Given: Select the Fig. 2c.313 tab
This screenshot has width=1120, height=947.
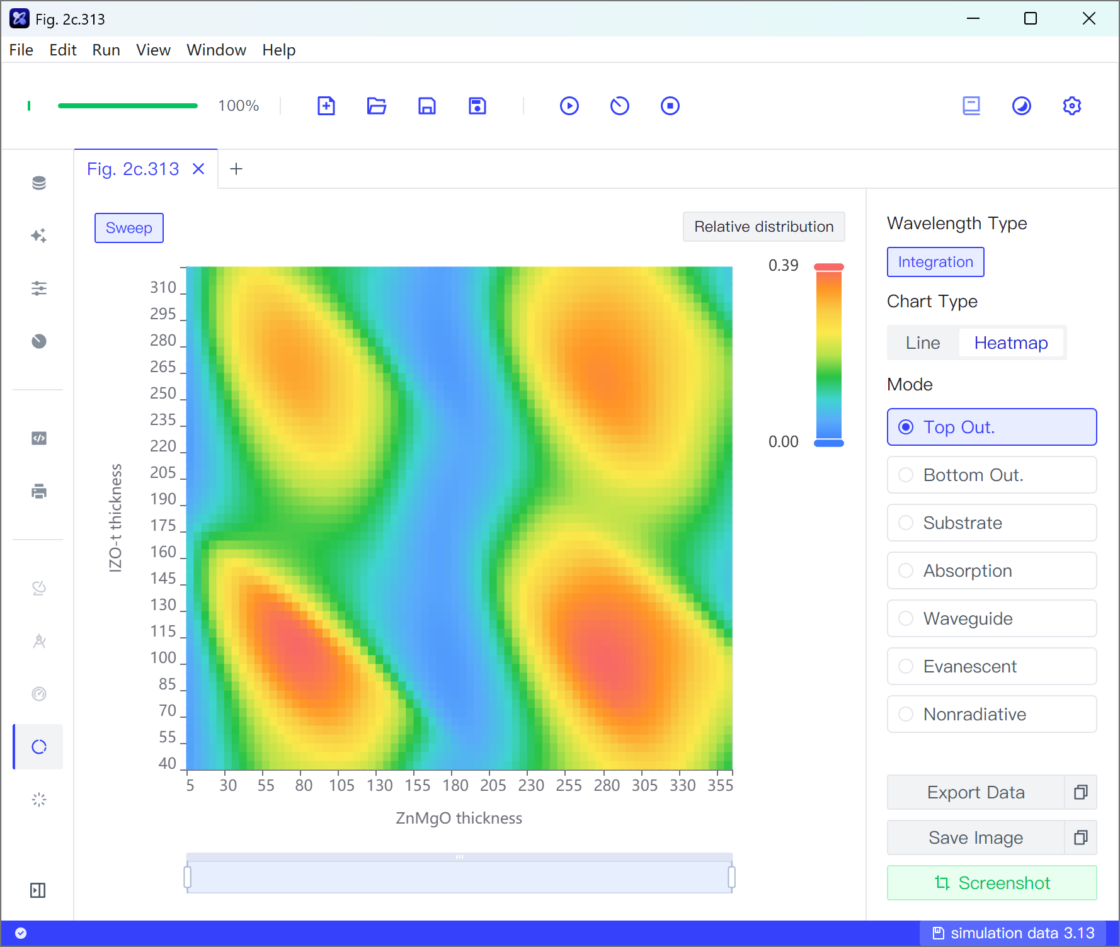Looking at the screenshot, I should pyautogui.click(x=133, y=169).
